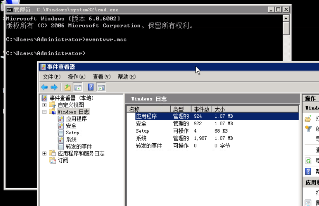319x206 pixels.
Task: Open the 操作(A) menu
Action: click(76, 77)
